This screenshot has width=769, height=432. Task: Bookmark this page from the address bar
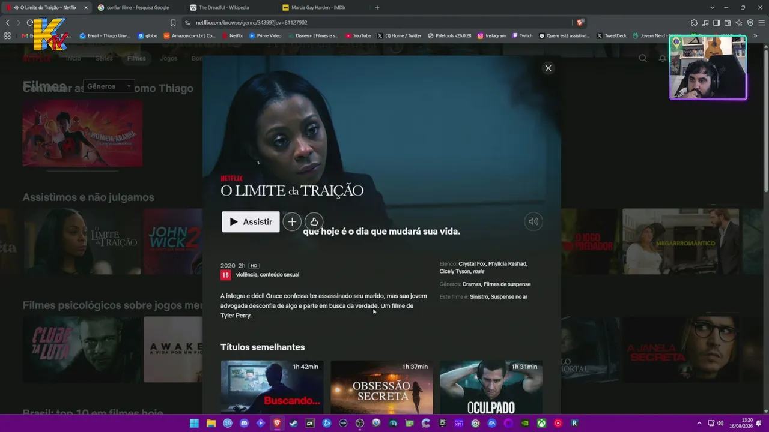[x=173, y=23]
